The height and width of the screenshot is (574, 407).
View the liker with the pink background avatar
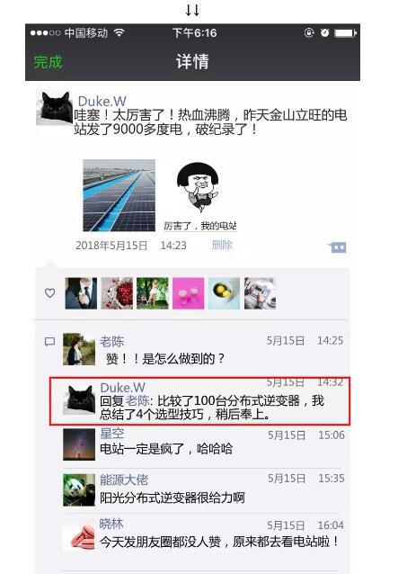tap(189, 293)
